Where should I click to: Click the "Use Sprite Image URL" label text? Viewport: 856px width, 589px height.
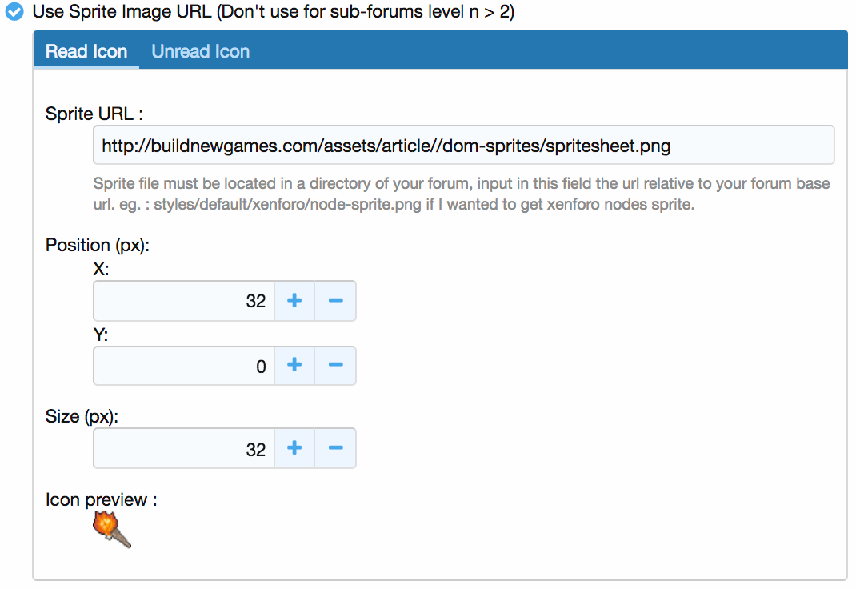(272, 13)
